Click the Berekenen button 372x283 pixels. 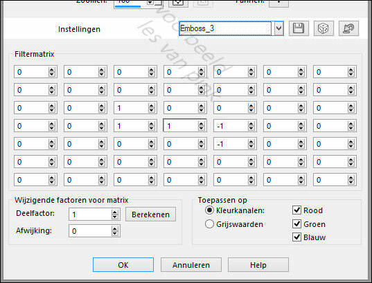(150, 214)
